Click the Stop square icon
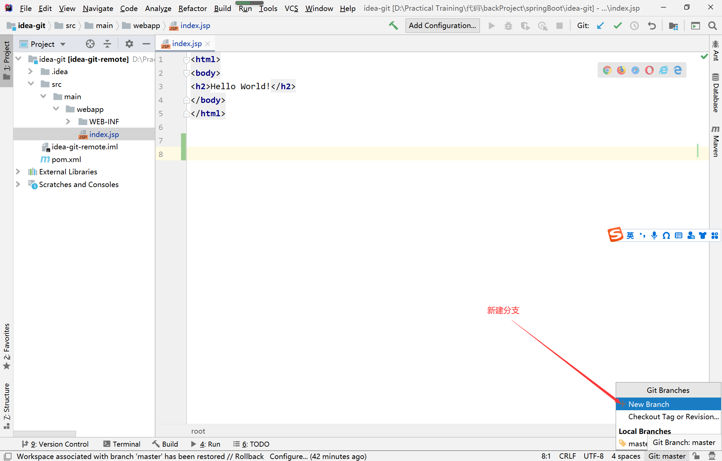Screen dimensions: 722x461 click(560, 26)
